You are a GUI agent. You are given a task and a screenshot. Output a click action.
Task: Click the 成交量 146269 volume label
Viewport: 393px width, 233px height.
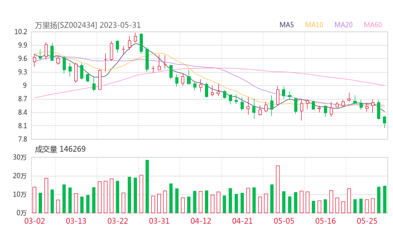coord(60,149)
